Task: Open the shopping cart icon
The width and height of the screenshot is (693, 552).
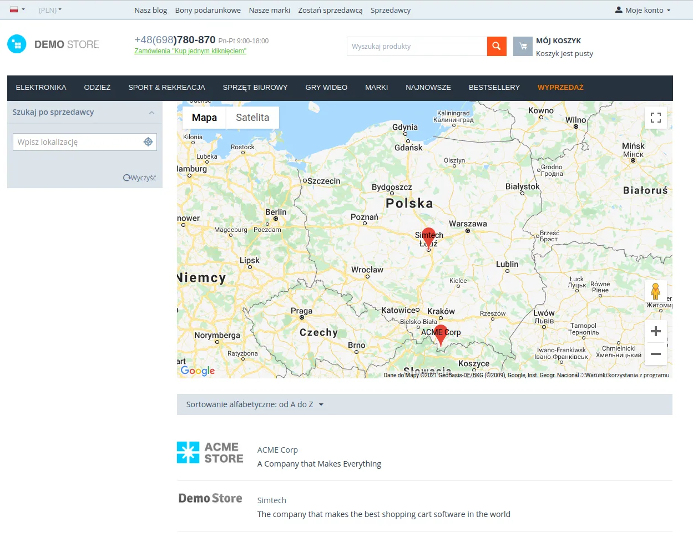Action: (x=523, y=47)
